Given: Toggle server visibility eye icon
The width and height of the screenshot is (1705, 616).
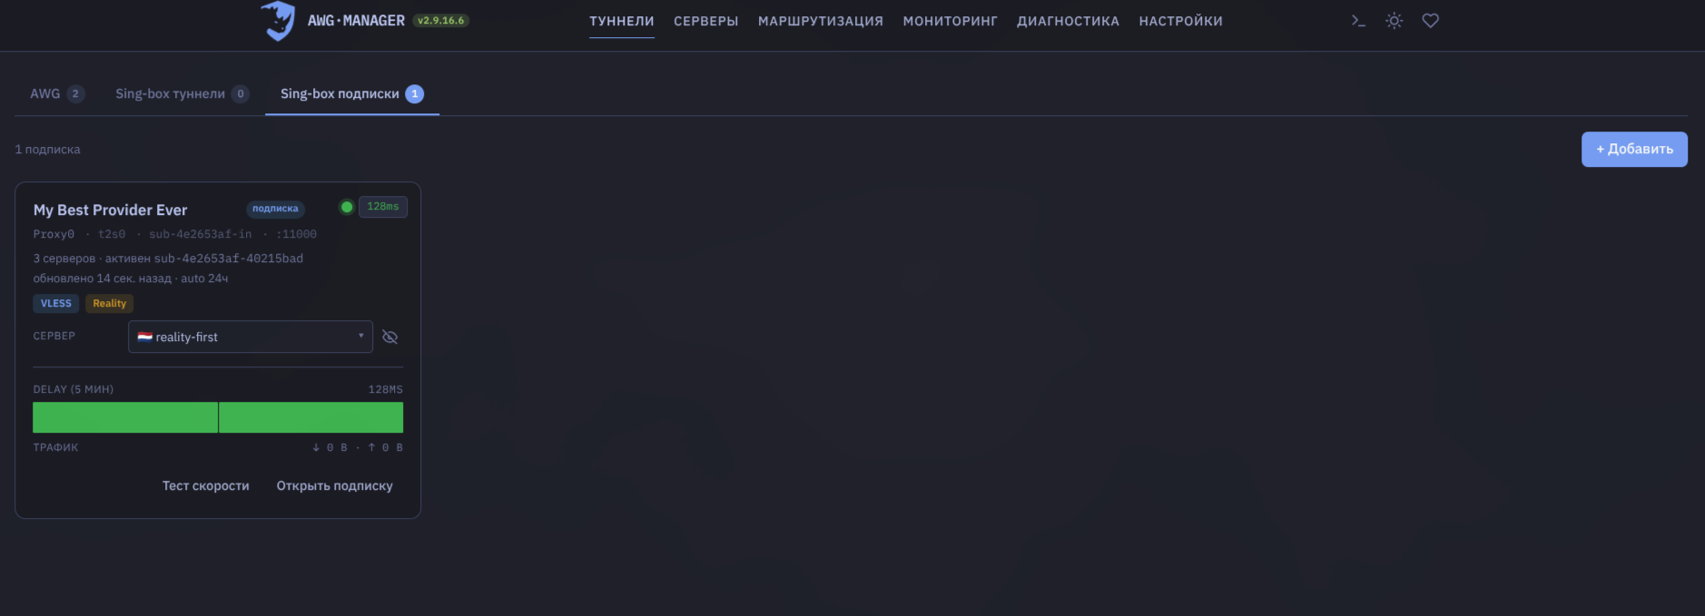Looking at the screenshot, I should click(x=390, y=337).
